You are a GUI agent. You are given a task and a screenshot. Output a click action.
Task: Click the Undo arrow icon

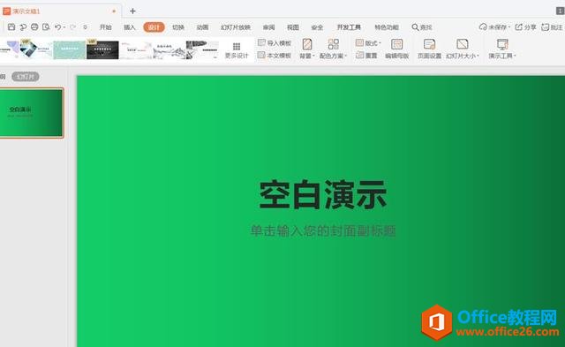click(x=57, y=27)
